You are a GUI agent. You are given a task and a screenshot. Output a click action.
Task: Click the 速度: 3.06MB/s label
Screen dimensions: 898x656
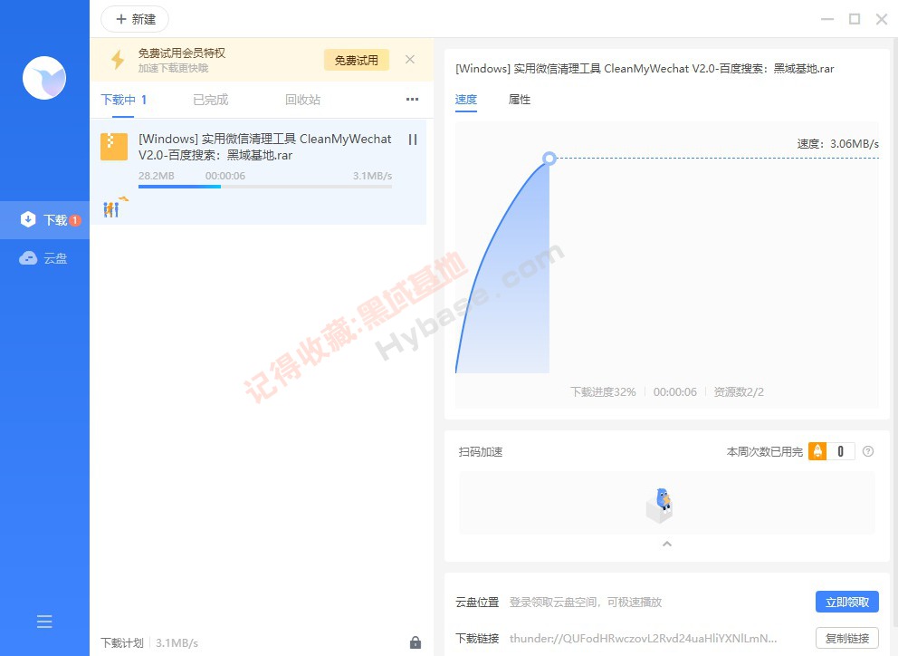coord(838,144)
